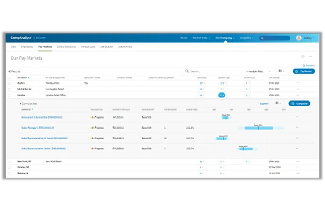Switch to the Employees tab
This screenshot has height=211, width=325.
click(27, 47)
